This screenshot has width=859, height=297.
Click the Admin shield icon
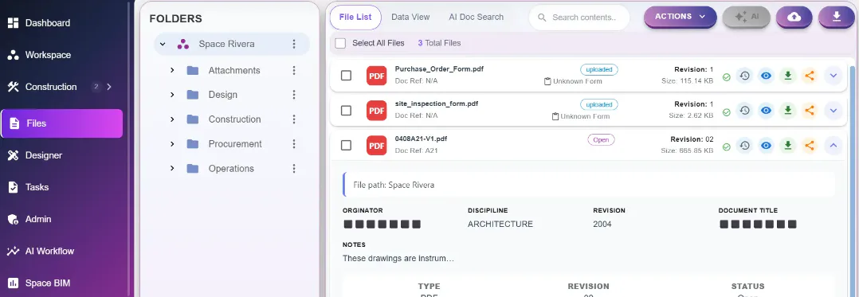coord(13,219)
